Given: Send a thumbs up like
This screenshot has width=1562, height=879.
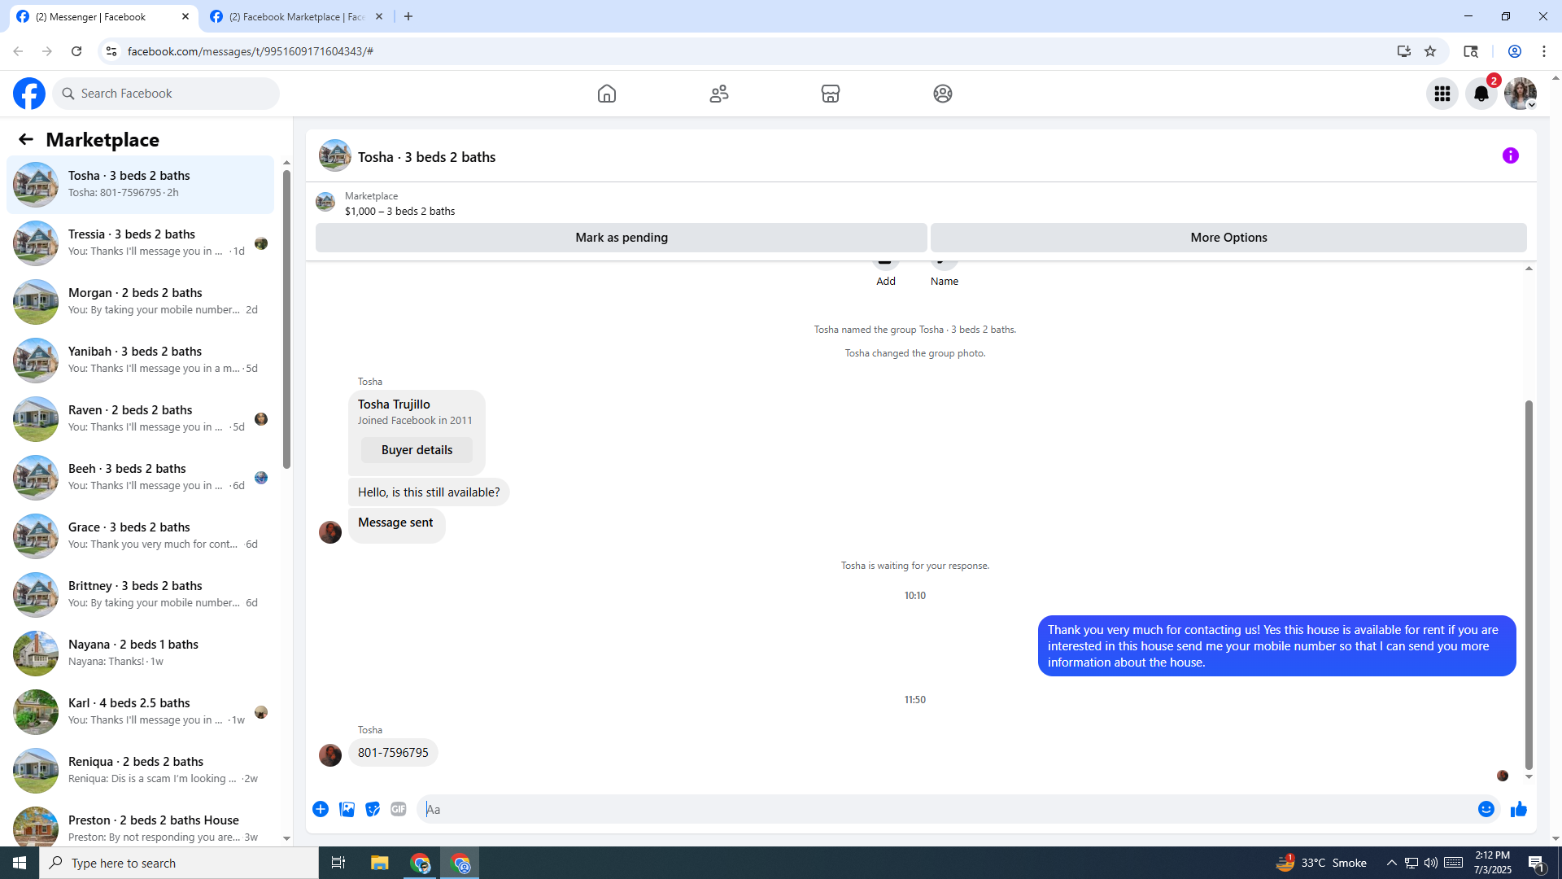Looking at the screenshot, I should pos(1518,809).
